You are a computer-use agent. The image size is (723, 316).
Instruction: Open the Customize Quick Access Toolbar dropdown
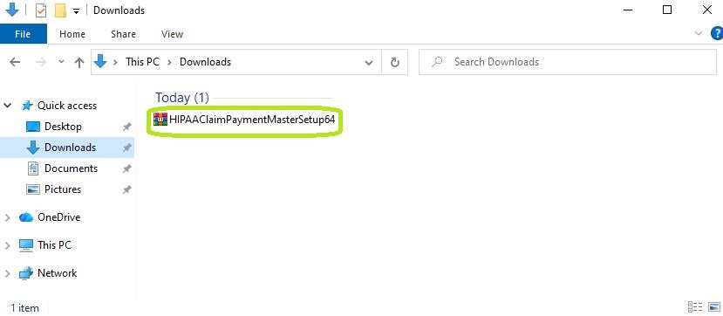[x=76, y=11]
